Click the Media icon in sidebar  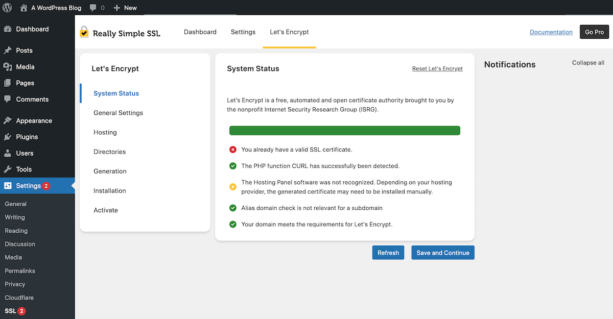coord(8,67)
